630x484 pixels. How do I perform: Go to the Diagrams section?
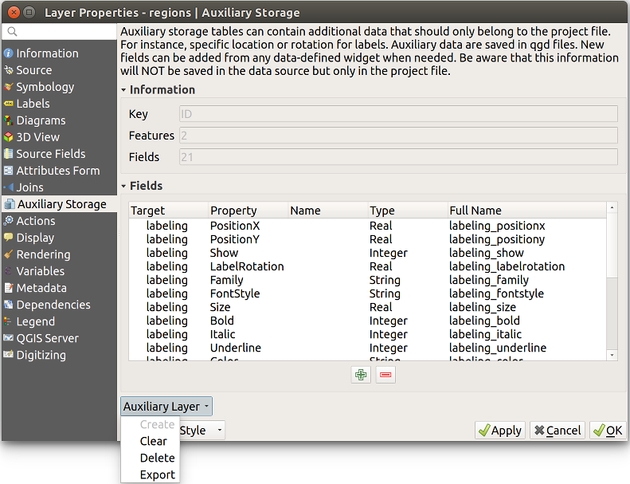41,120
